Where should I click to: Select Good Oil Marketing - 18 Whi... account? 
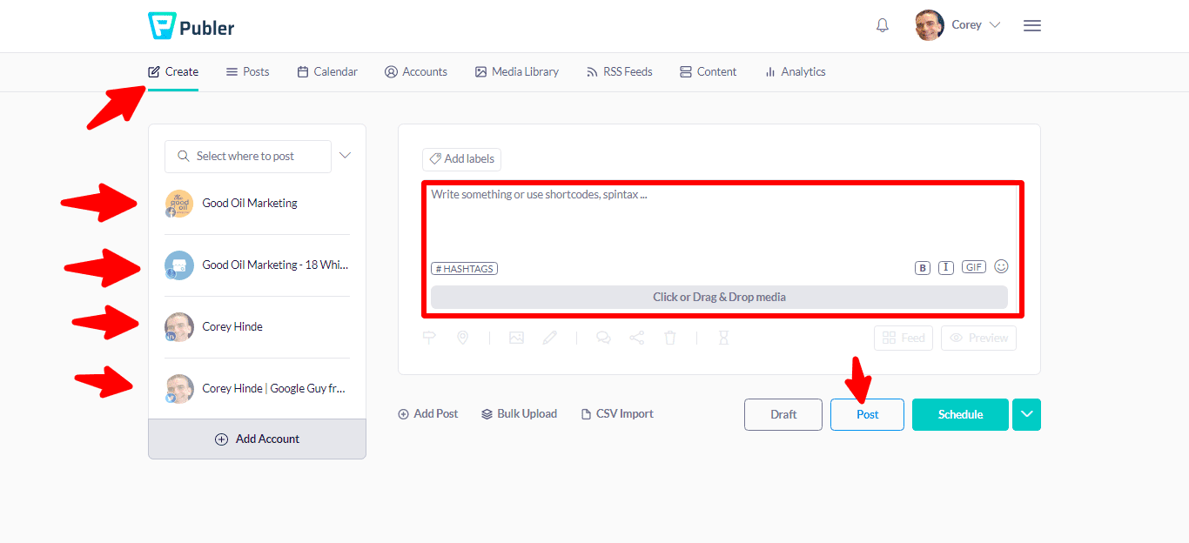coord(257,265)
